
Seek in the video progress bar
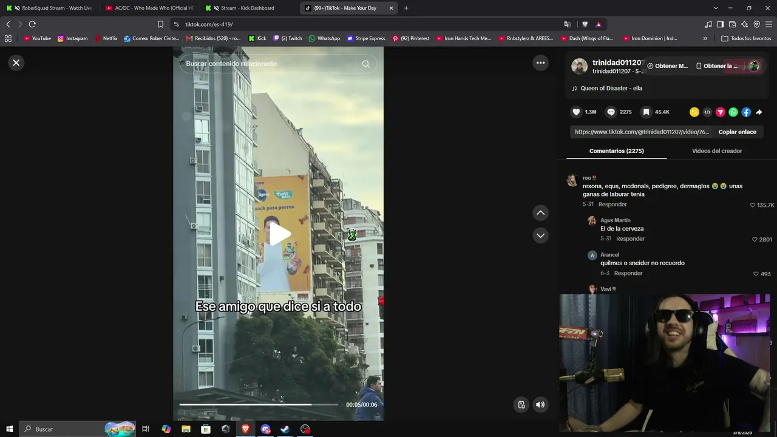(x=259, y=404)
